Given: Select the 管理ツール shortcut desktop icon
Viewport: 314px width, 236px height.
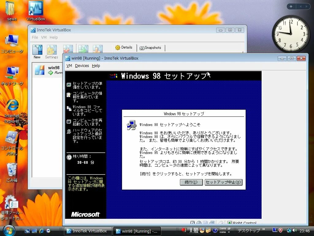Looking at the screenshot, I should (12, 208).
